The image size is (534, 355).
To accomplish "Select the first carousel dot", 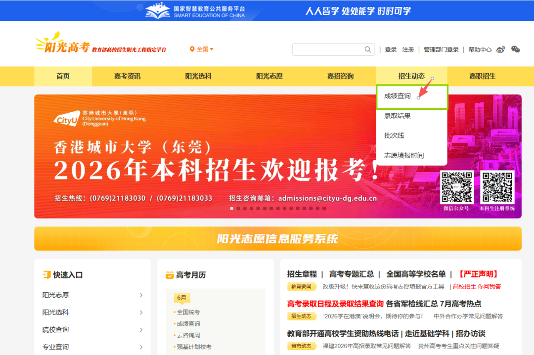I will (231, 209).
